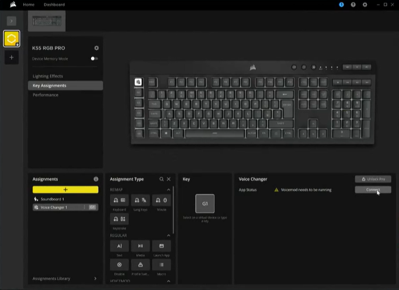Show Assignments info icon
This screenshot has height=290, width=399.
(x=96, y=179)
